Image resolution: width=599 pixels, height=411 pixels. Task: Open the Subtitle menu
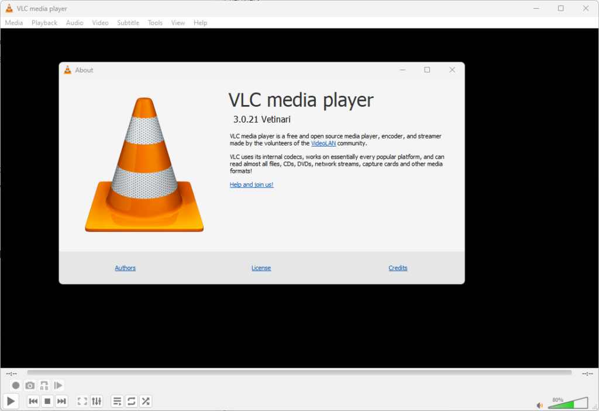pos(128,22)
